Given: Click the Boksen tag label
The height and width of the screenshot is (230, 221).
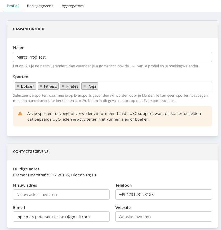Looking at the screenshot, I should click(x=28, y=86).
